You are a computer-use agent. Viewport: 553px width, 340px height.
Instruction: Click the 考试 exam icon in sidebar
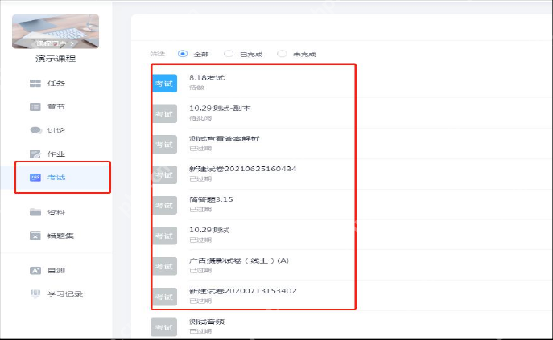click(35, 177)
